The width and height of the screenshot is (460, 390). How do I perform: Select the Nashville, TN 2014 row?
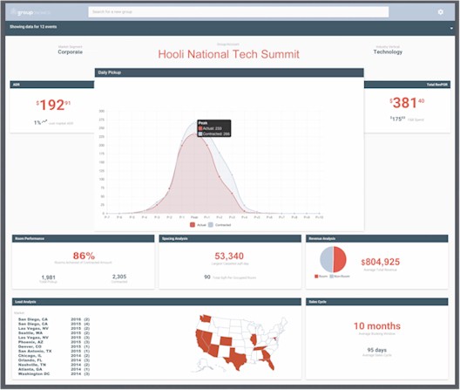[x=54, y=365]
